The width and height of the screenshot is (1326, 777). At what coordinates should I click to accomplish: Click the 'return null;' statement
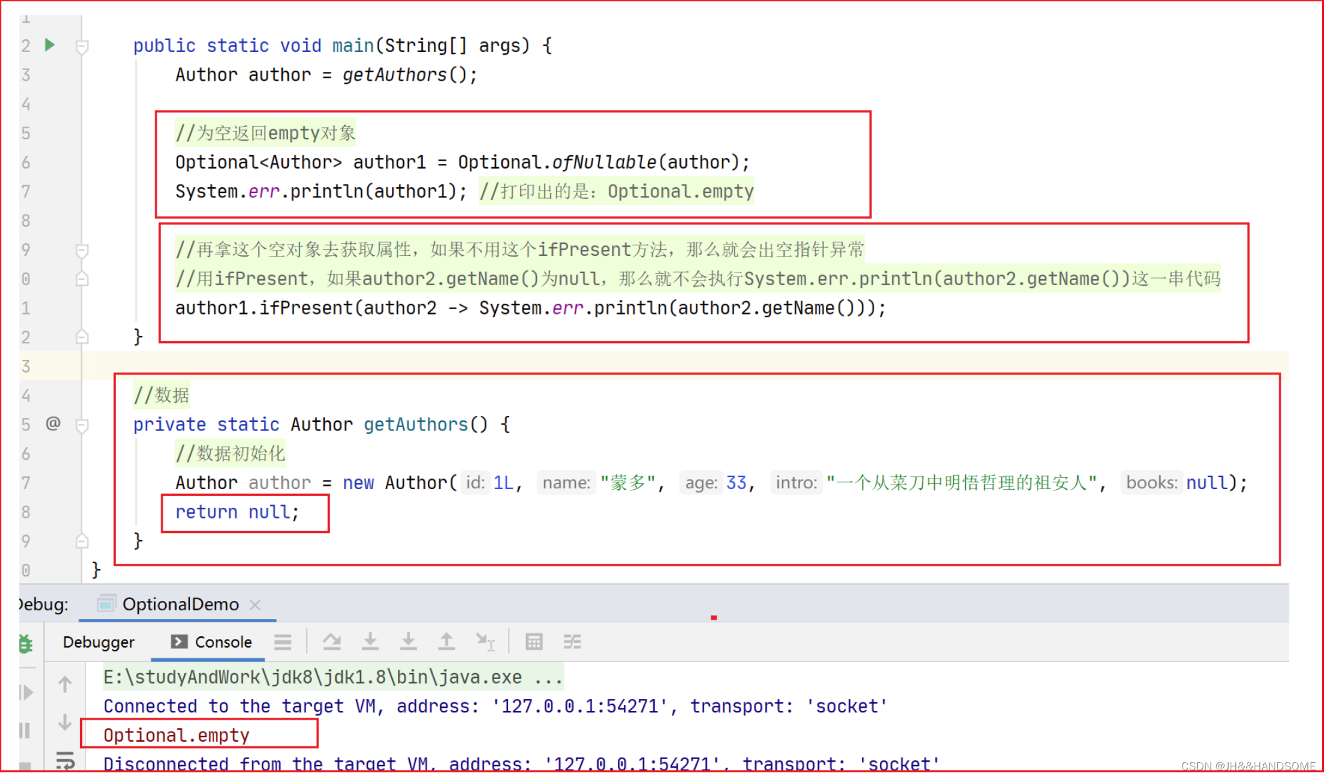237,512
